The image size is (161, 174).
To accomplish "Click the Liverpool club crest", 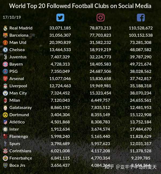I will coord(5,86).
